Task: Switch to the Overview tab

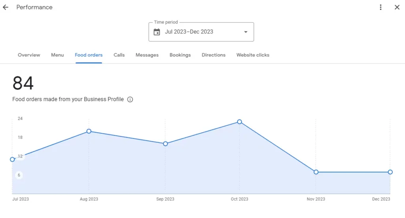Action: click(x=29, y=55)
